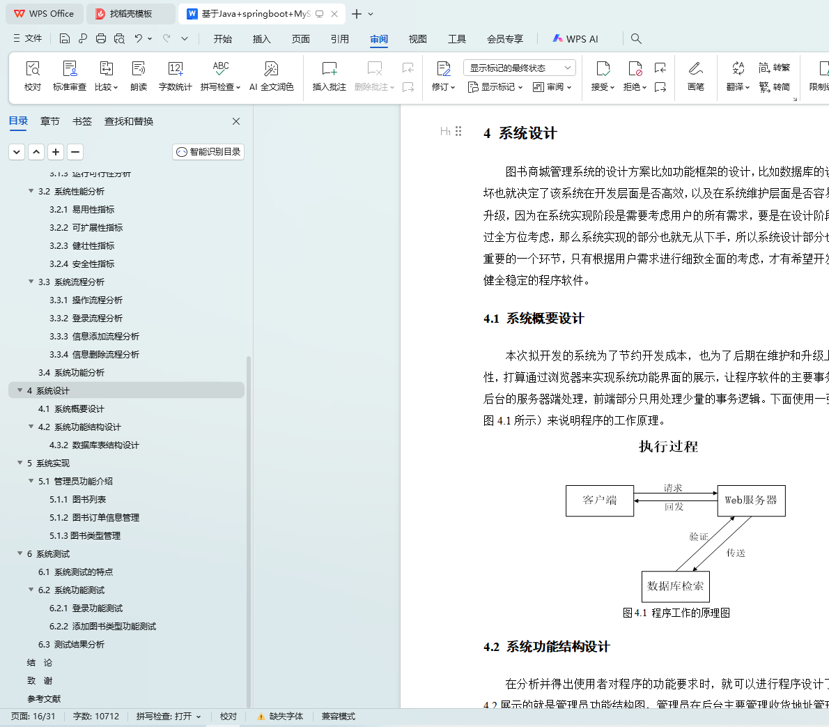This screenshot has width=829, height=727.
Task: Click the search magnifier icon
Action: pos(636,38)
